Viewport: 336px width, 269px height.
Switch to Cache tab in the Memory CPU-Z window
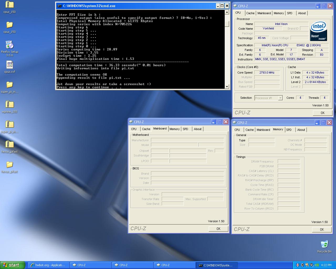pyautogui.click(x=250, y=130)
